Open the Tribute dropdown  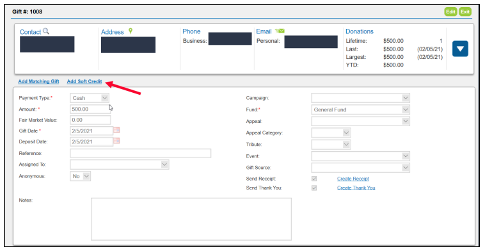point(331,144)
